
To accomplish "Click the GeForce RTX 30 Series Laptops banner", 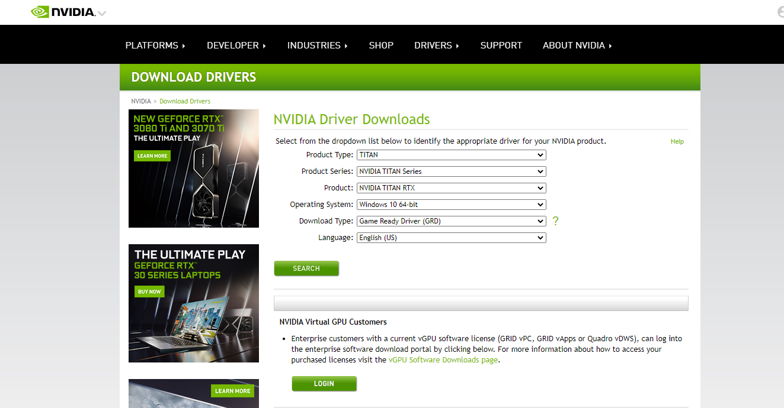I will pyautogui.click(x=194, y=303).
